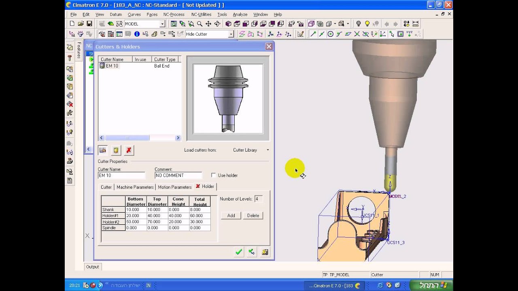Switch to the Cutter tab
The height and width of the screenshot is (291, 518).
[106, 187]
